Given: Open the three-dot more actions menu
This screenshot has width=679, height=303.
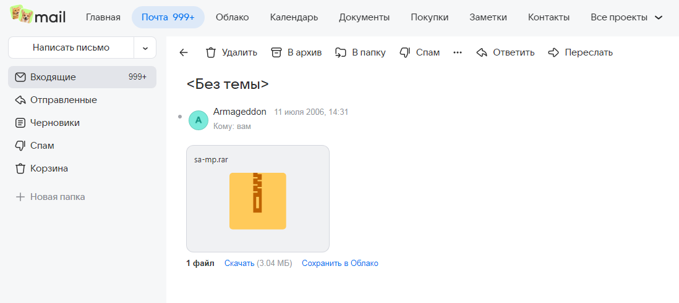Looking at the screenshot, I should click(458, 52).
